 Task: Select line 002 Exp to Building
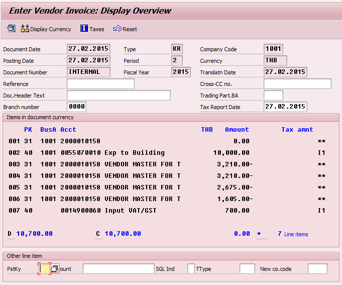pos(135,153)
